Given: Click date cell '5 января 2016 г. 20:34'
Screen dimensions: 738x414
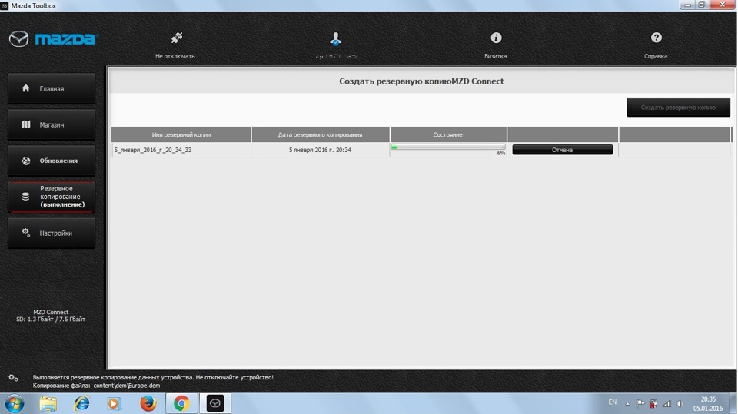Looking at the screenshot, I should 320,150.
